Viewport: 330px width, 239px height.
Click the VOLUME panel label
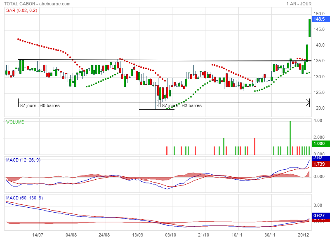point(15,122)
